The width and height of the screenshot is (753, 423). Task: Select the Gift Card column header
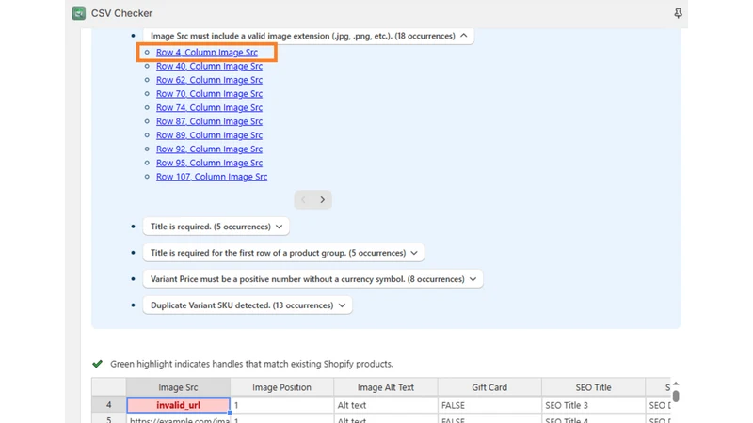tap(489, 387)
